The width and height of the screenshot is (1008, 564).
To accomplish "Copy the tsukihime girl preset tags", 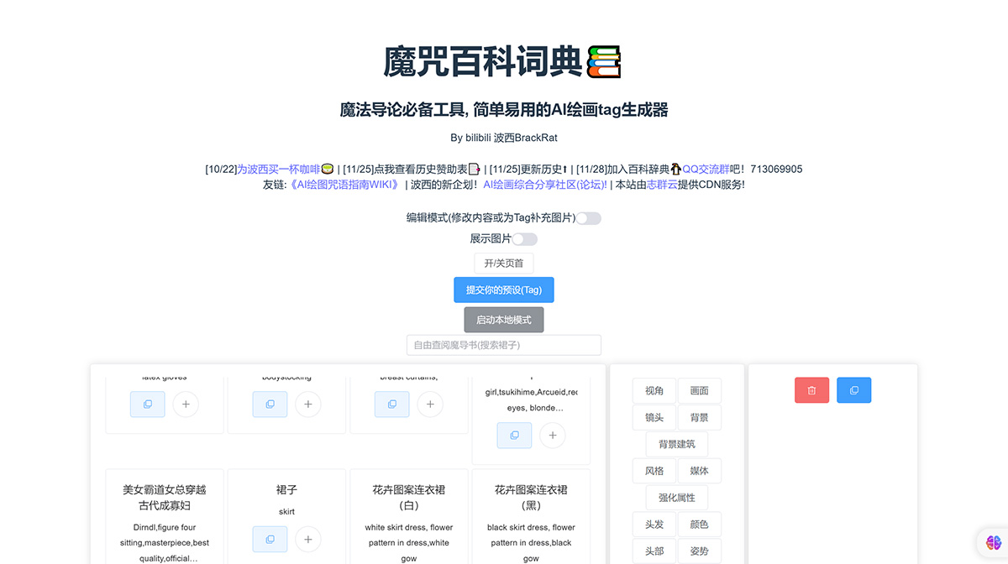I will (514, 435).
